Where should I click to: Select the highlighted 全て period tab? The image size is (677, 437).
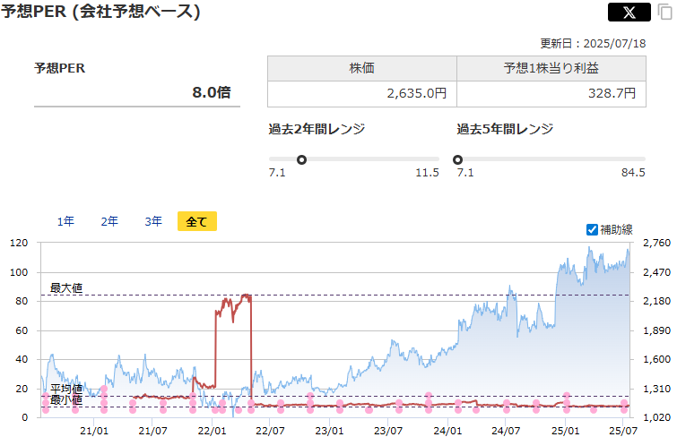(x=197, y=221)
